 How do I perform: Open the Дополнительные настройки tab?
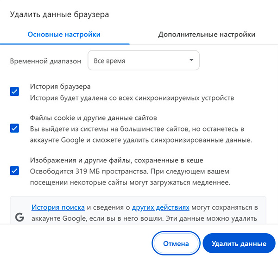(x=206, y=35)
